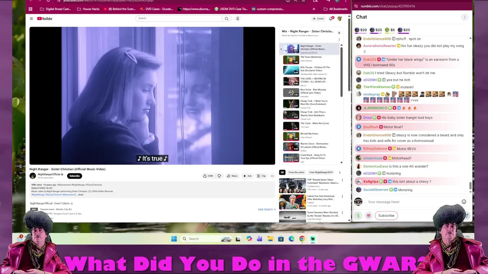The image size is (488, 274).
Task: Open File Explorer from taskbar
Action: [x=270, y=239]
